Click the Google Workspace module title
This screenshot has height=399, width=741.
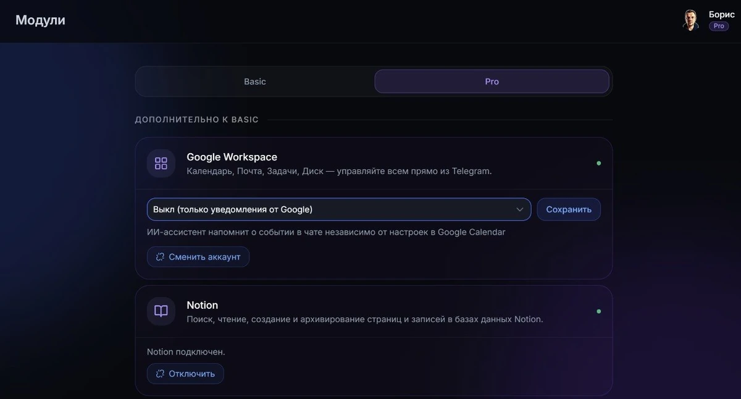point(232,157)
